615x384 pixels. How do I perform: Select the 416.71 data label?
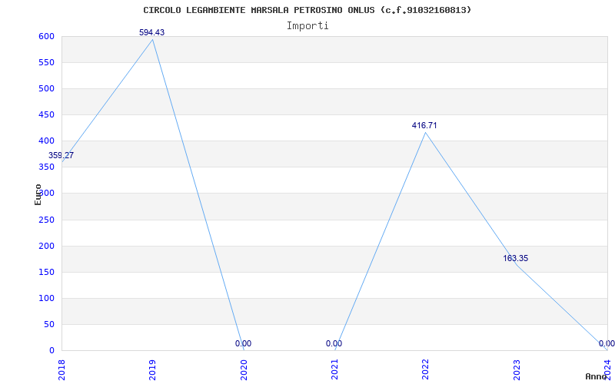pyautogui.click(x=424, y=125)
